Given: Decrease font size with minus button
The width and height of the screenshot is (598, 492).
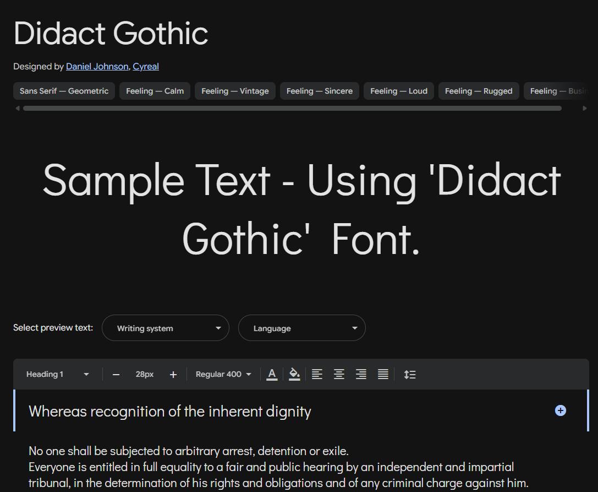Looking at the screenshot, I should pyautogui.click(x=116, y=375).
